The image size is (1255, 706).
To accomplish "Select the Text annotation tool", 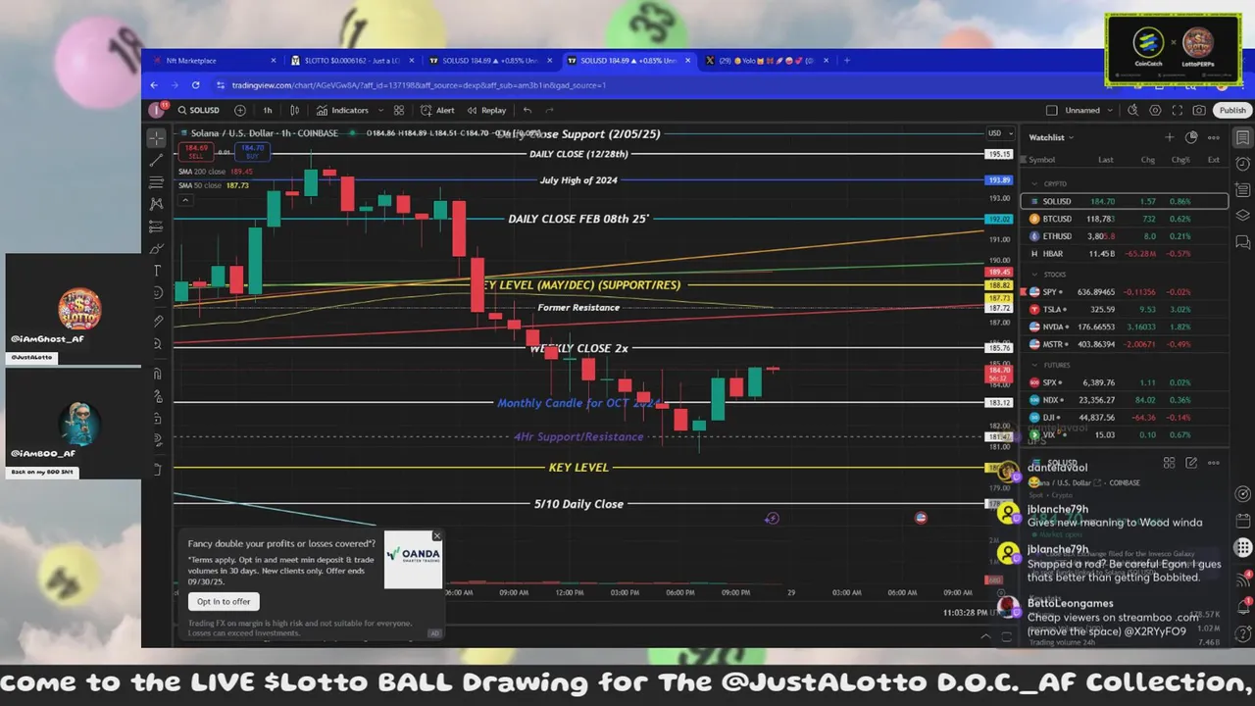I will [x=157, y=271].
